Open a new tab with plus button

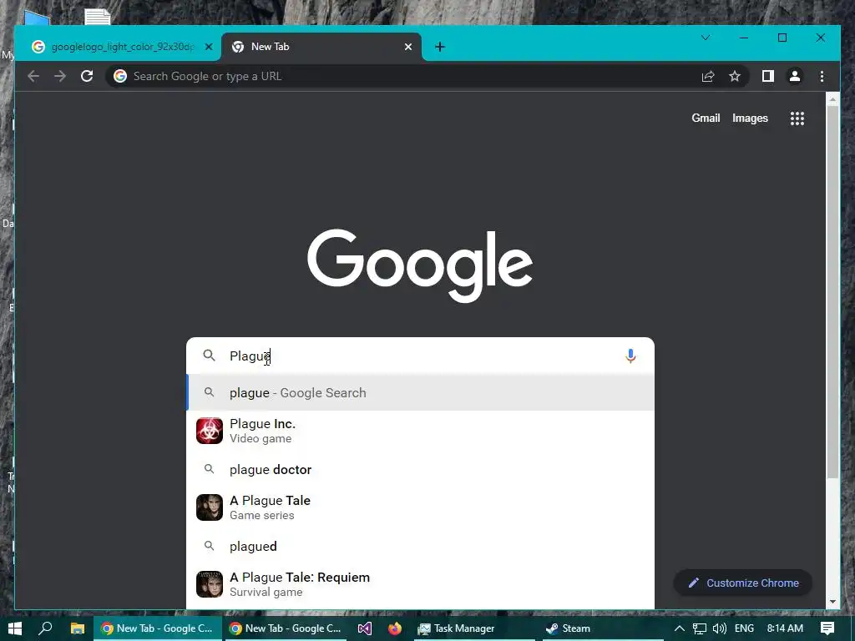click(x=439, y=47)
